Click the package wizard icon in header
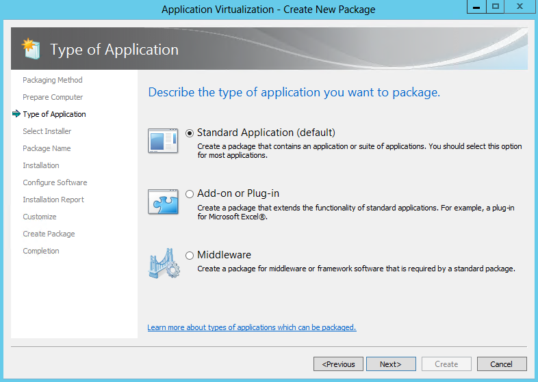This screenshot has height=382, width=538. click(x=31, y=49)
